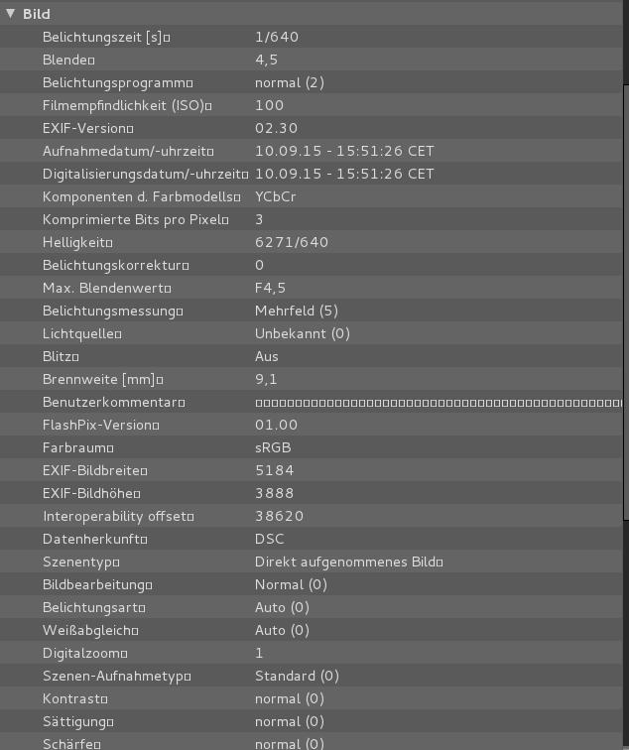This screenshot has width=629, height=750.
Task: Select the Belichtungszeit [s] label
Action: [x=105, y=37]
